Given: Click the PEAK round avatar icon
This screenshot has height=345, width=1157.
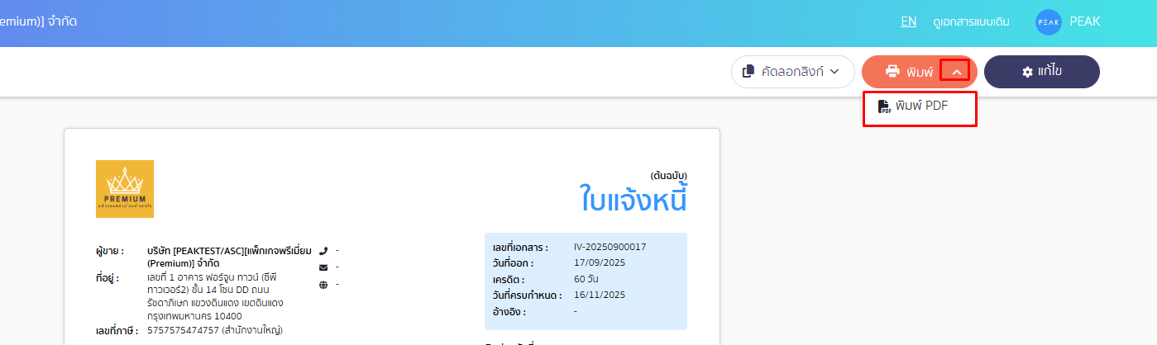Looking at the screenshot, I should coord(1048,22).
